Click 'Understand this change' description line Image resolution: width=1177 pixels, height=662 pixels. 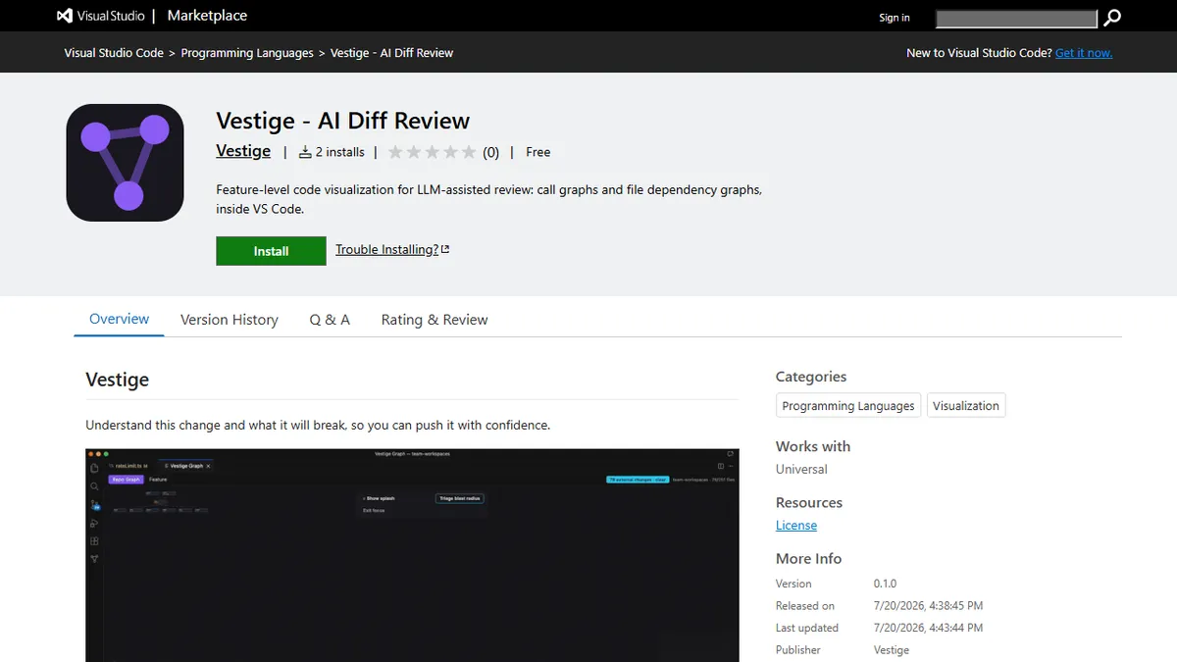[318, 426]
